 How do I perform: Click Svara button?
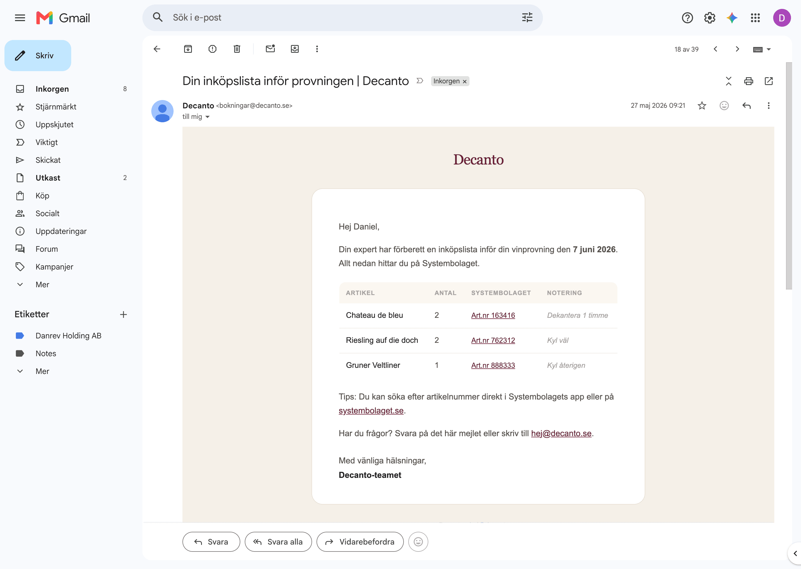211,542
